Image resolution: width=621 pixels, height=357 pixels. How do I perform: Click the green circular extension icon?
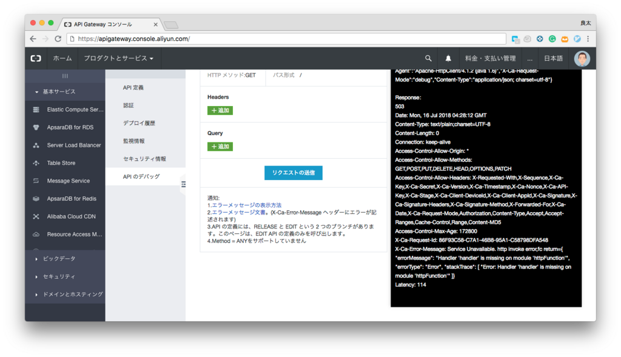coord(552,39)
